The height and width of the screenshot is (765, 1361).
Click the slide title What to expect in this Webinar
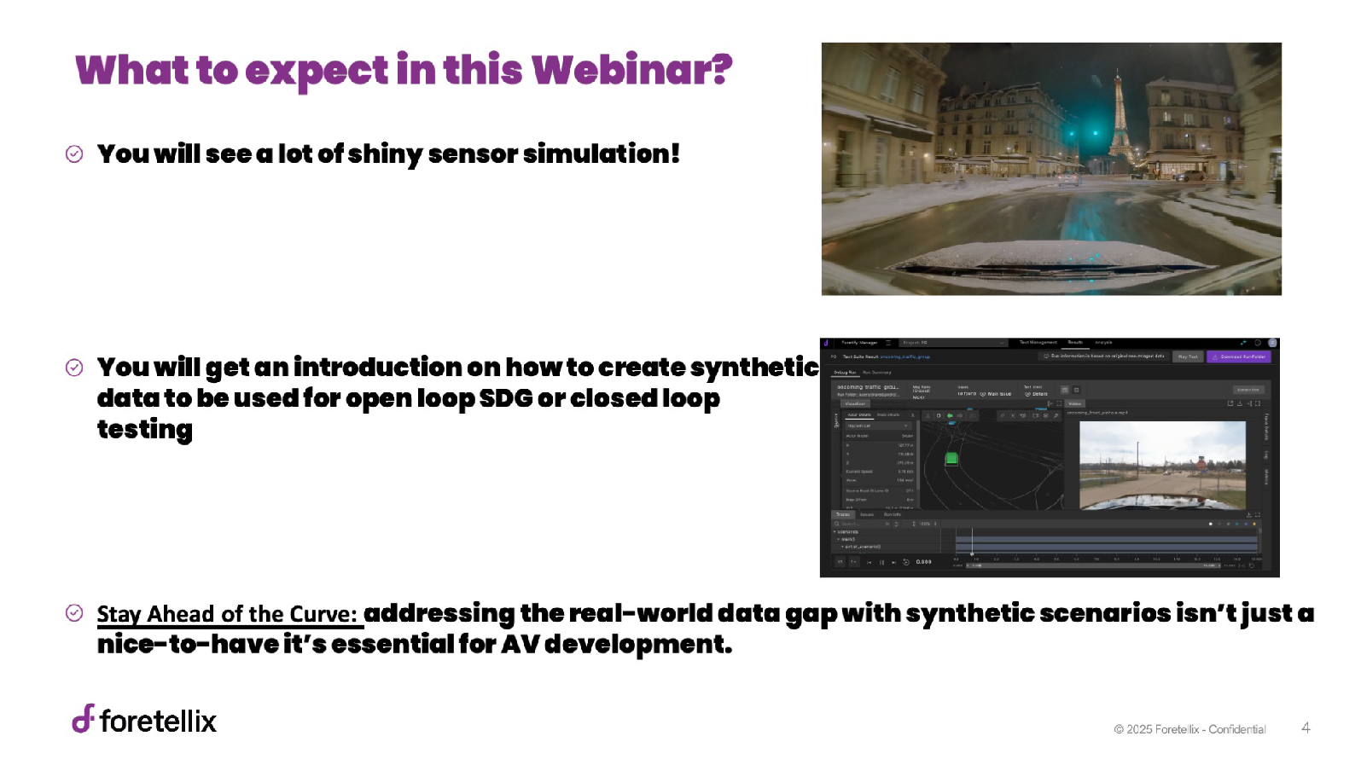pyautogui.click(x=404, y=70)
